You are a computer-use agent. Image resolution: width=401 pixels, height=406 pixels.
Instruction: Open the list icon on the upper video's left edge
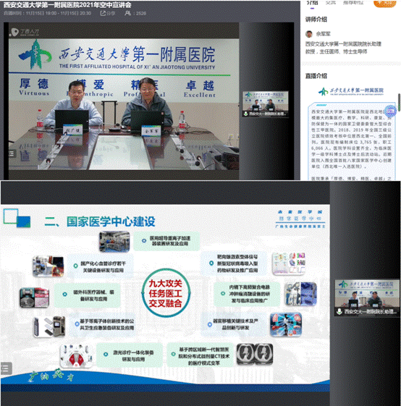12,154
